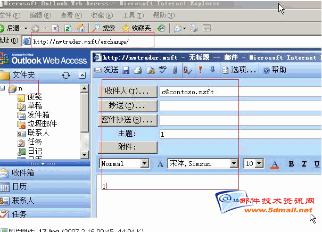
Task: Set high importance with red exclamation icon
Action: click(201, 70)
